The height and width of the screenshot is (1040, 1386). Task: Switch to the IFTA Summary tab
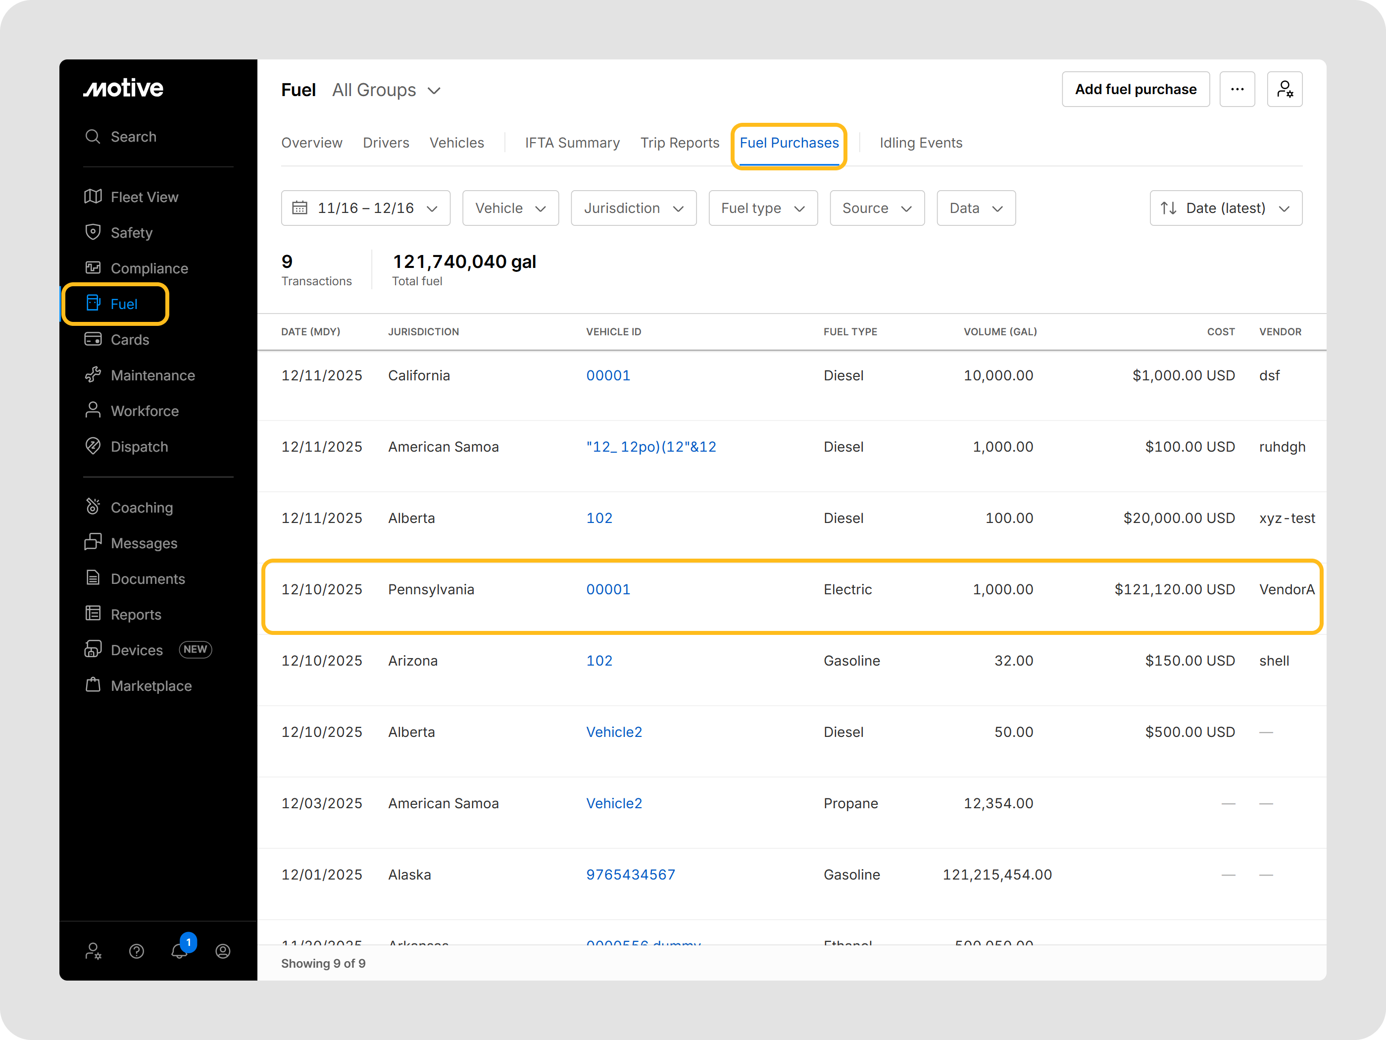pyautogui.click(x=571, y=143)
